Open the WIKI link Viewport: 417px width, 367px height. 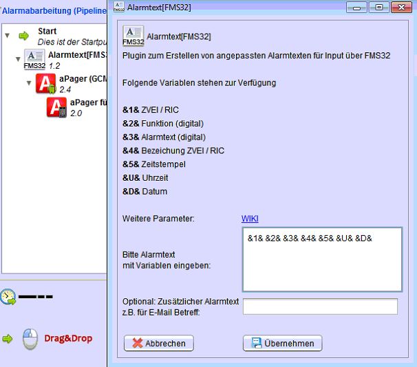coord(249,219)
